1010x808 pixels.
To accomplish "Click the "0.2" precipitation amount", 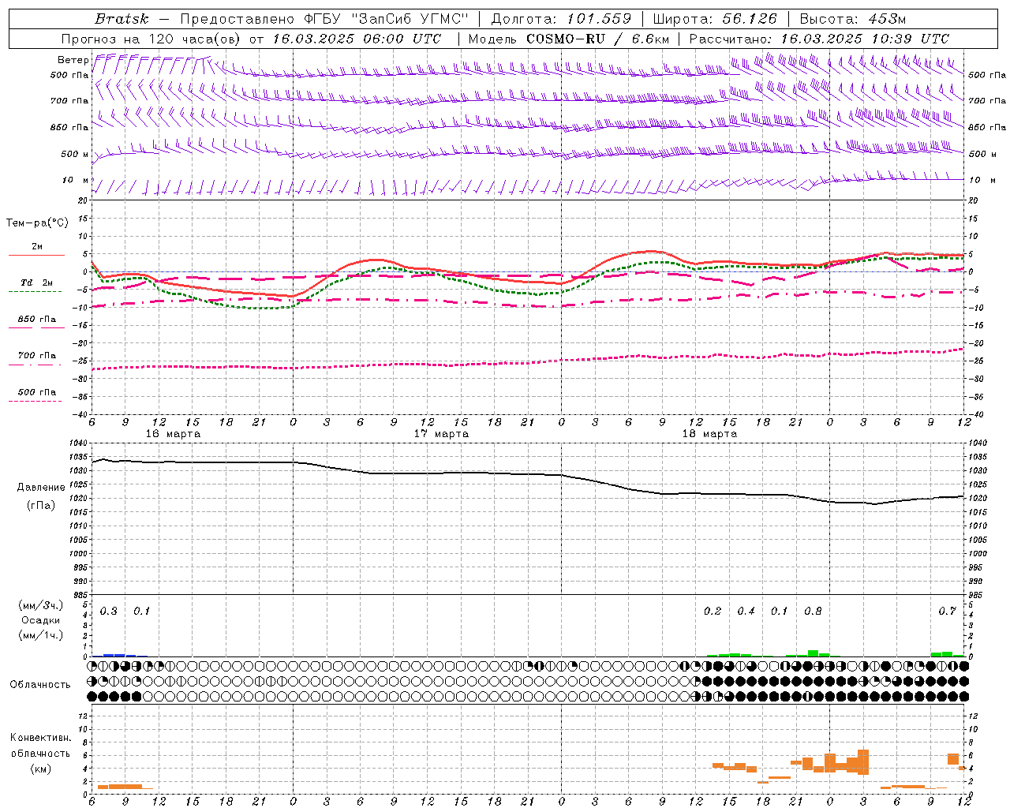I will (713, 612).
